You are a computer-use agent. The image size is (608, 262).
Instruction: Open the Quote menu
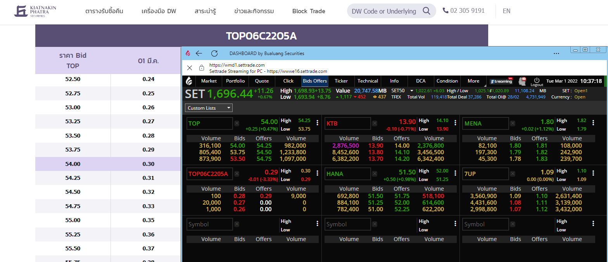pyautogui.click(x=262, y=81)
